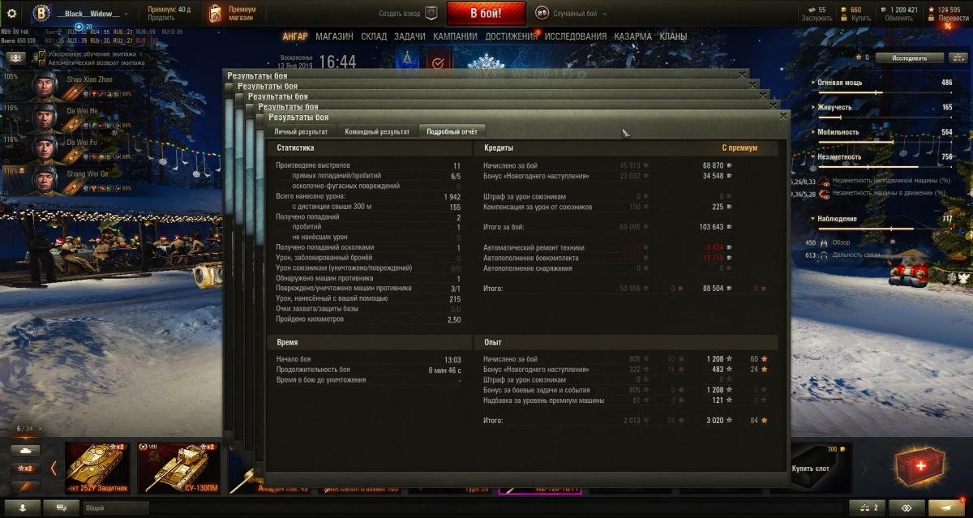This screenshot has width=973, height=518.
Task: Extend premium account (Продлить)
Action: [x=161, y=18]
